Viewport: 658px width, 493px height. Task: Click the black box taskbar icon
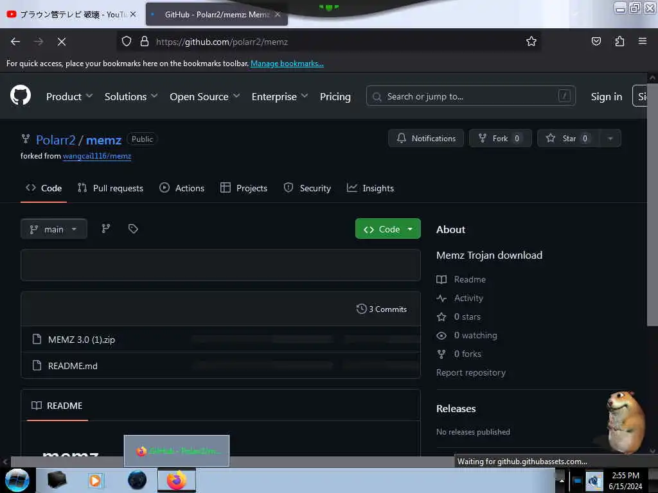(57, 480)
